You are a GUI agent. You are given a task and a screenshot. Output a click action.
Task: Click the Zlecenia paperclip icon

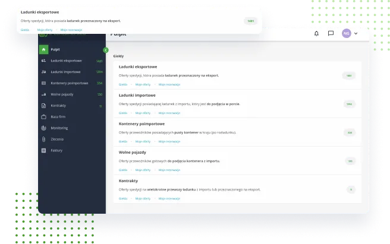pos(43,139)
